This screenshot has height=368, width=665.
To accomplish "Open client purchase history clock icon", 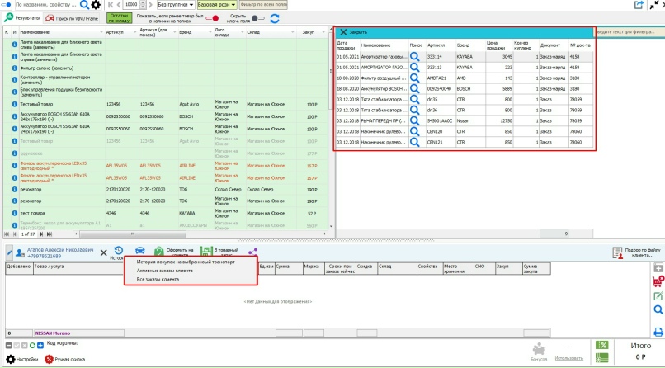I will tap(118, 251).
